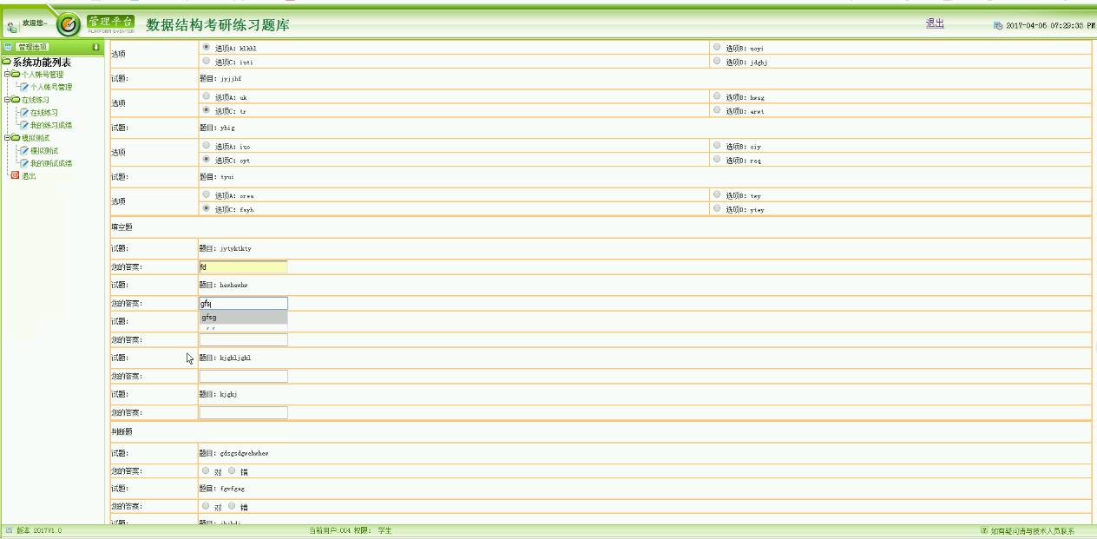Viewport: 1097px width, 539px height.
Task: Select radio 选项D: jdghj
Action: tap(717, 62)
